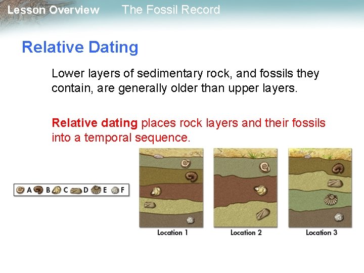
Task: Click the bold red 'Relative dating' term
Action: coord(95,123)
